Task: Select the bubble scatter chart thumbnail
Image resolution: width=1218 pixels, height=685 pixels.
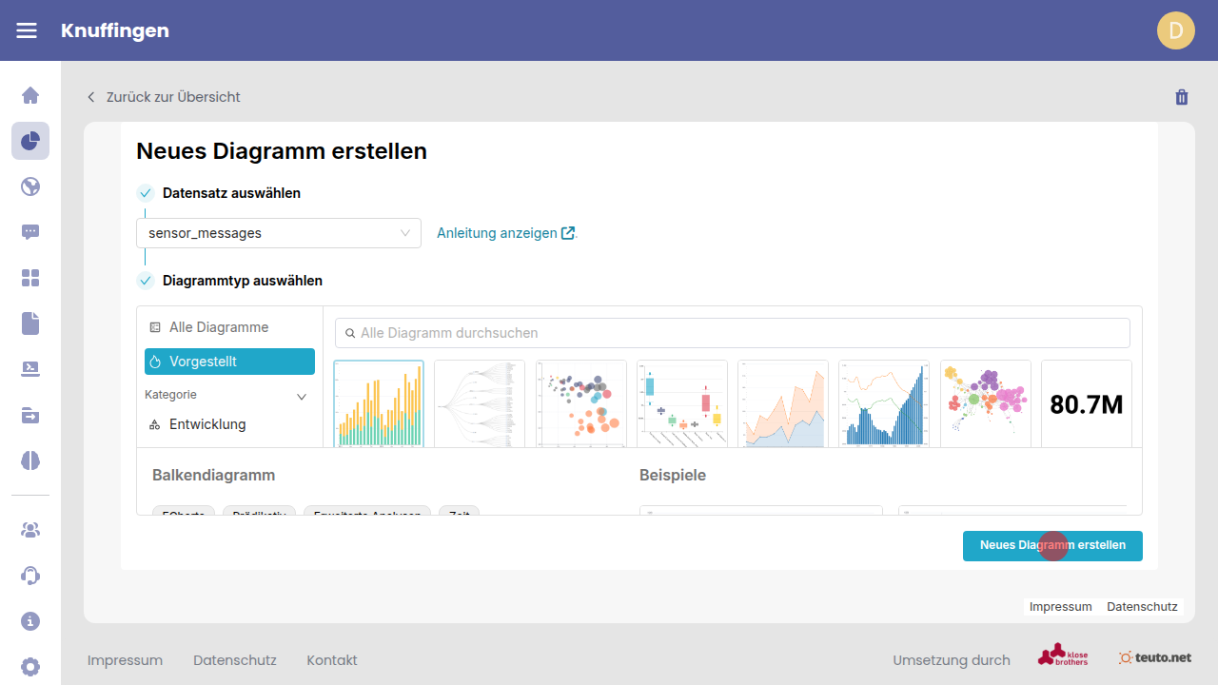Action: 580,403
